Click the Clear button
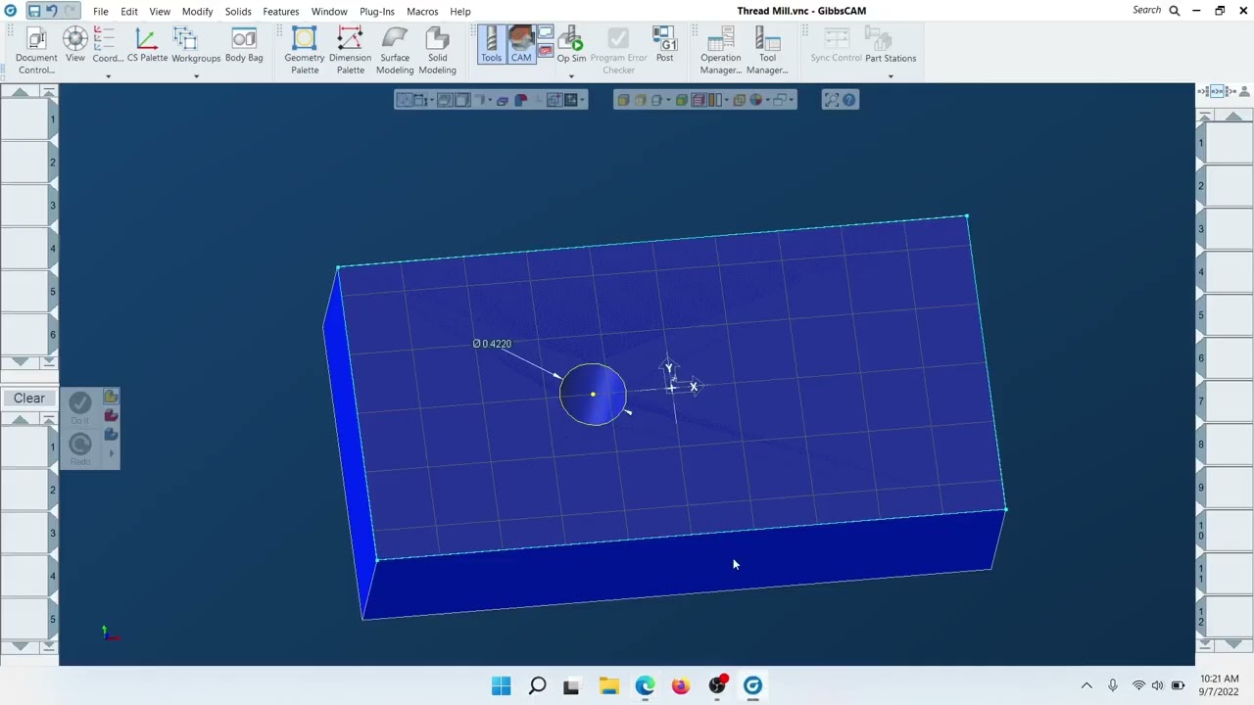Viewport: 1254px width, 705px height. 29,399
